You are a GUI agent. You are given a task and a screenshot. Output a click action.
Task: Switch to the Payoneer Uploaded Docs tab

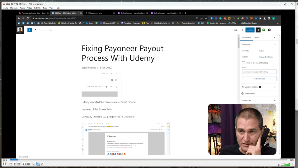tap(33, 13)
